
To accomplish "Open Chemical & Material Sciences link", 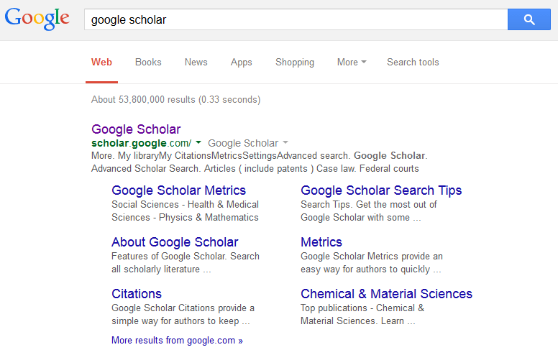I will pyautogui.click(x=386, y=294).
